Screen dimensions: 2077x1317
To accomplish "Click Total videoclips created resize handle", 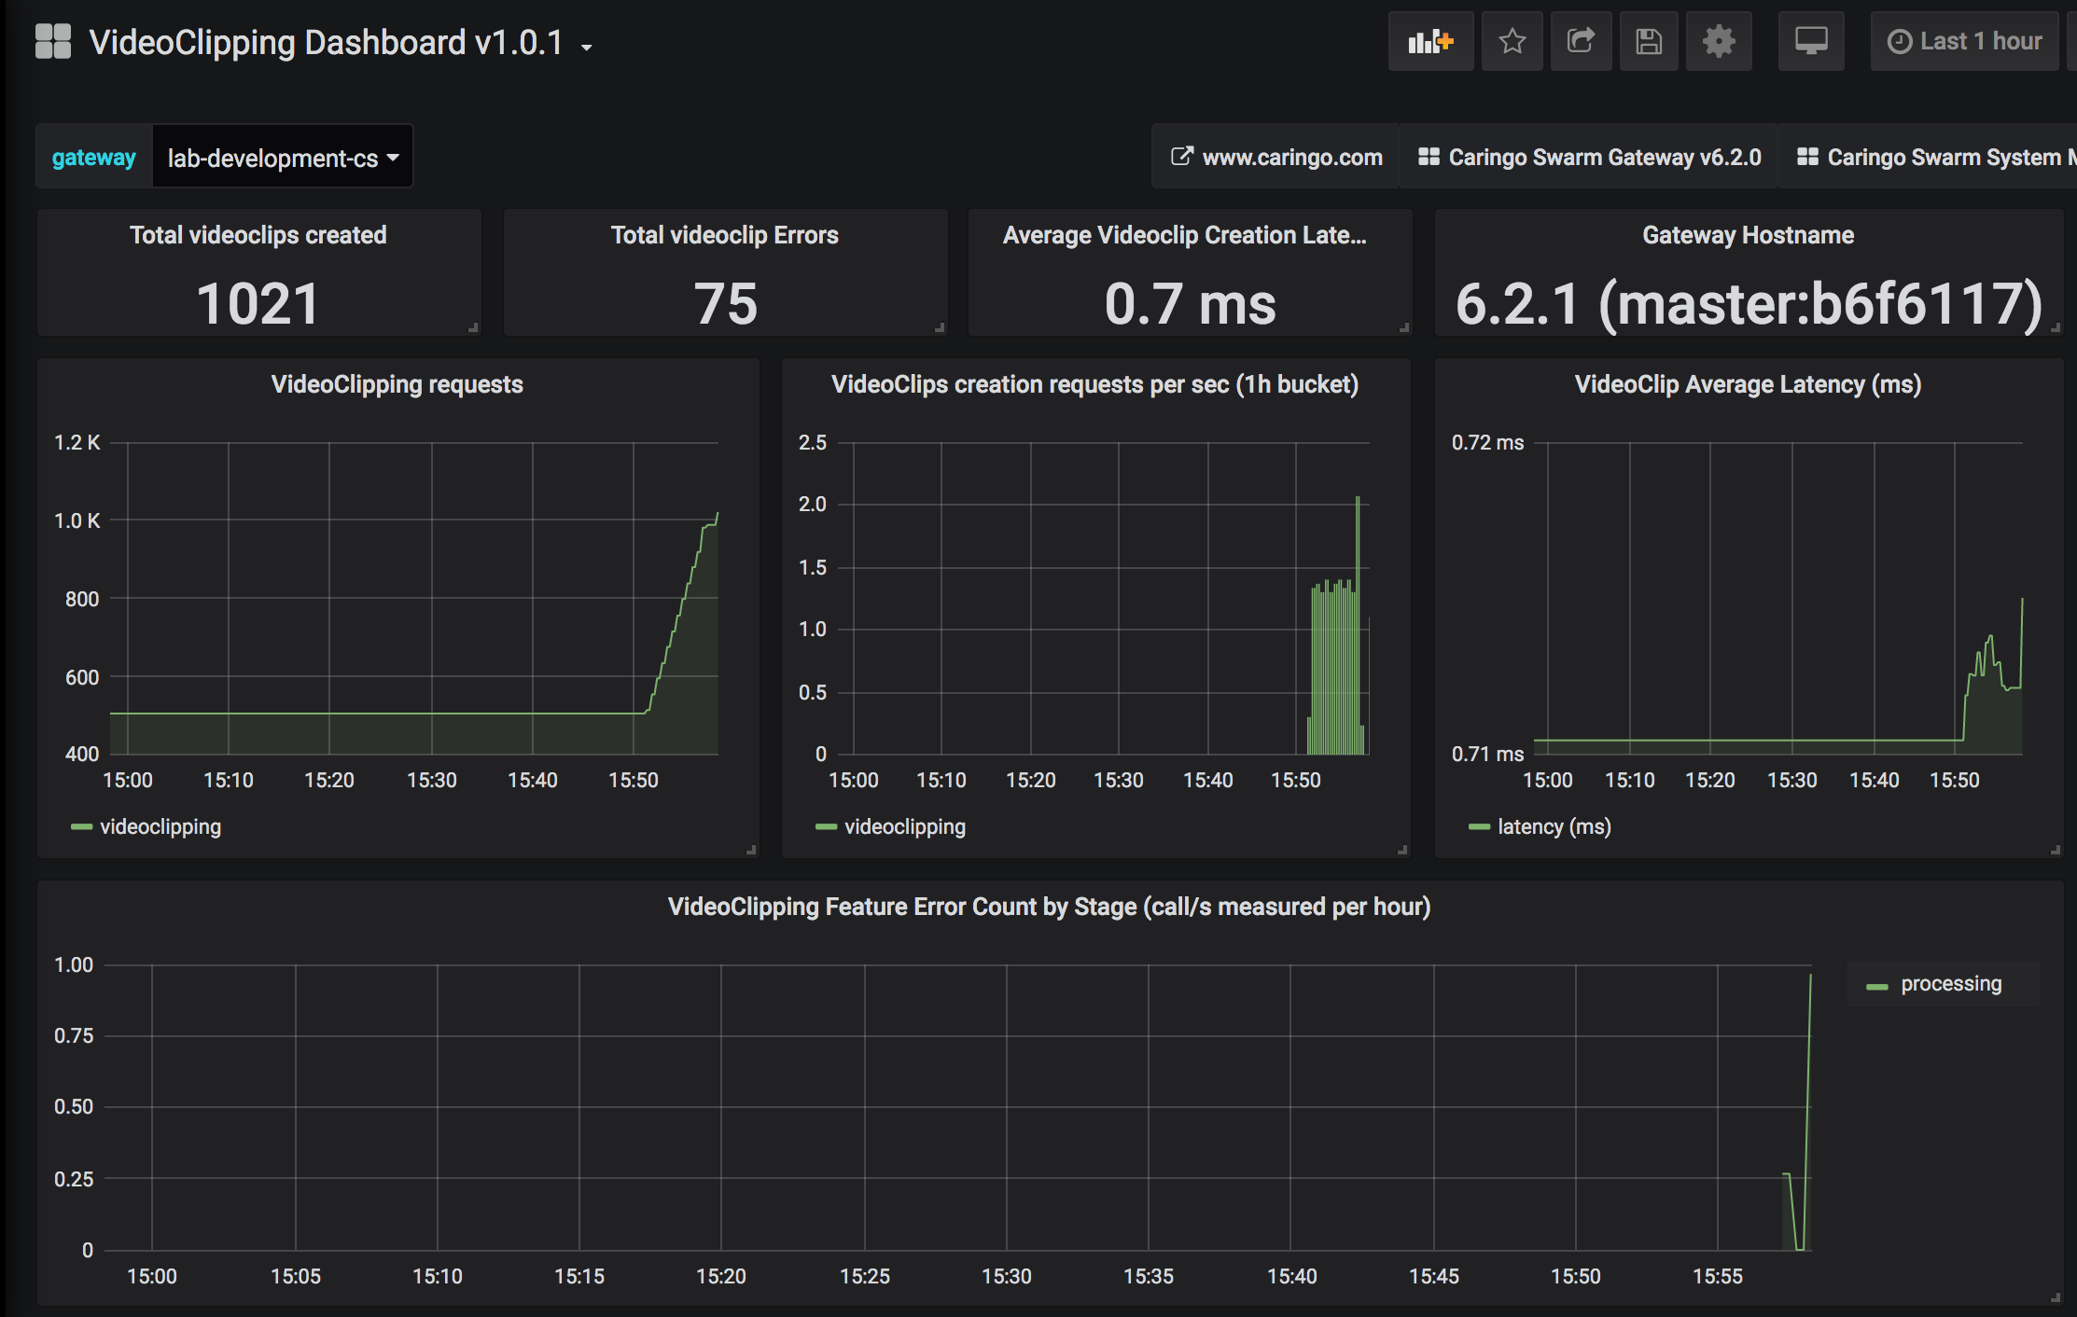I will pyautogui.click(x=474, y=327).
